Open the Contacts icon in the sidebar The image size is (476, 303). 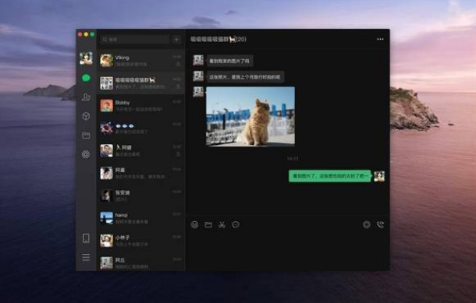point(86,97)
